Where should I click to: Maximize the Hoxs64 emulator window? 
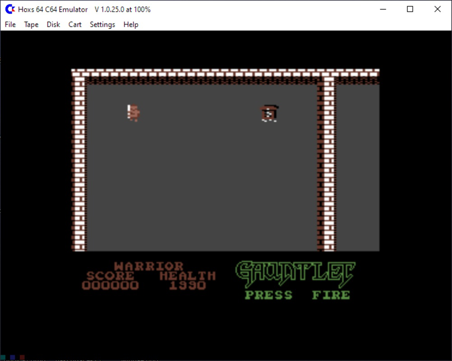(410, 9)
